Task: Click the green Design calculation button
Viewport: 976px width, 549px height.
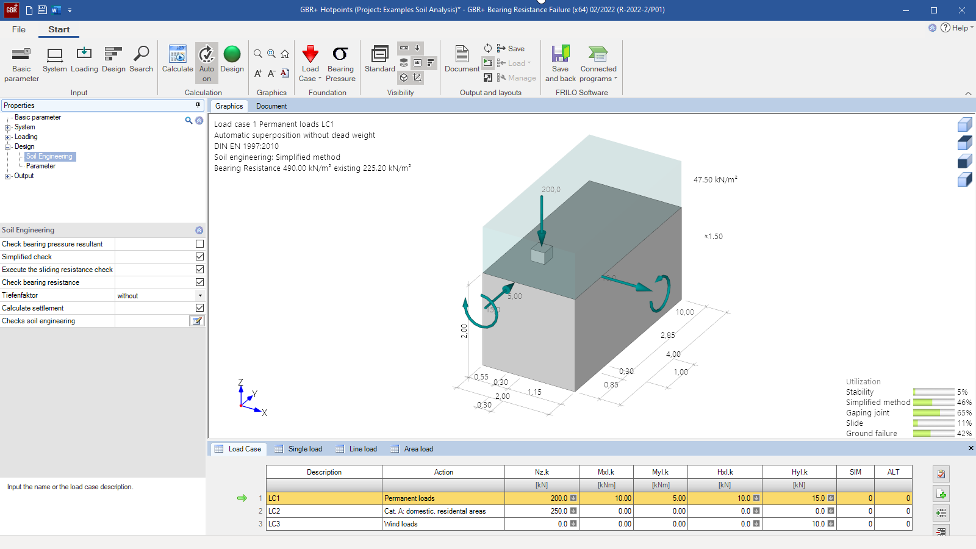Action: pos(232,60)
